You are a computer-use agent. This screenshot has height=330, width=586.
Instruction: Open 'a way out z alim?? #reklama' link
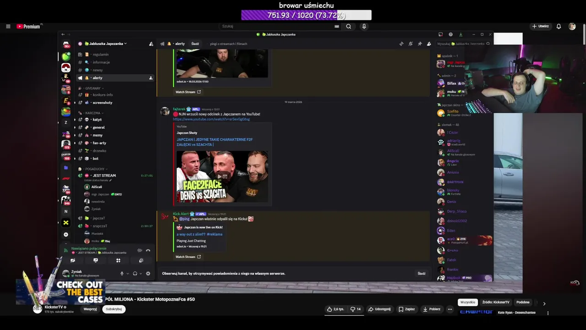coord(200,234)
